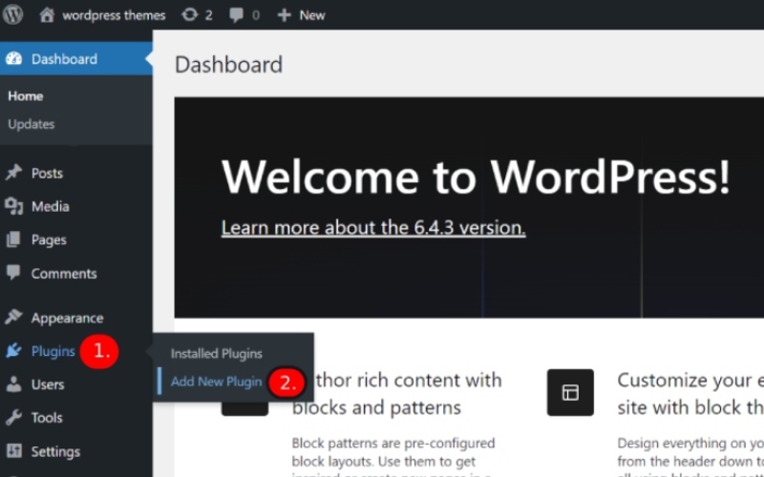Image resolution: width=764 pixels, height=477 pixels.
Task: Follow the Learn more about 6.4.3 link
Action: (372, 228)
